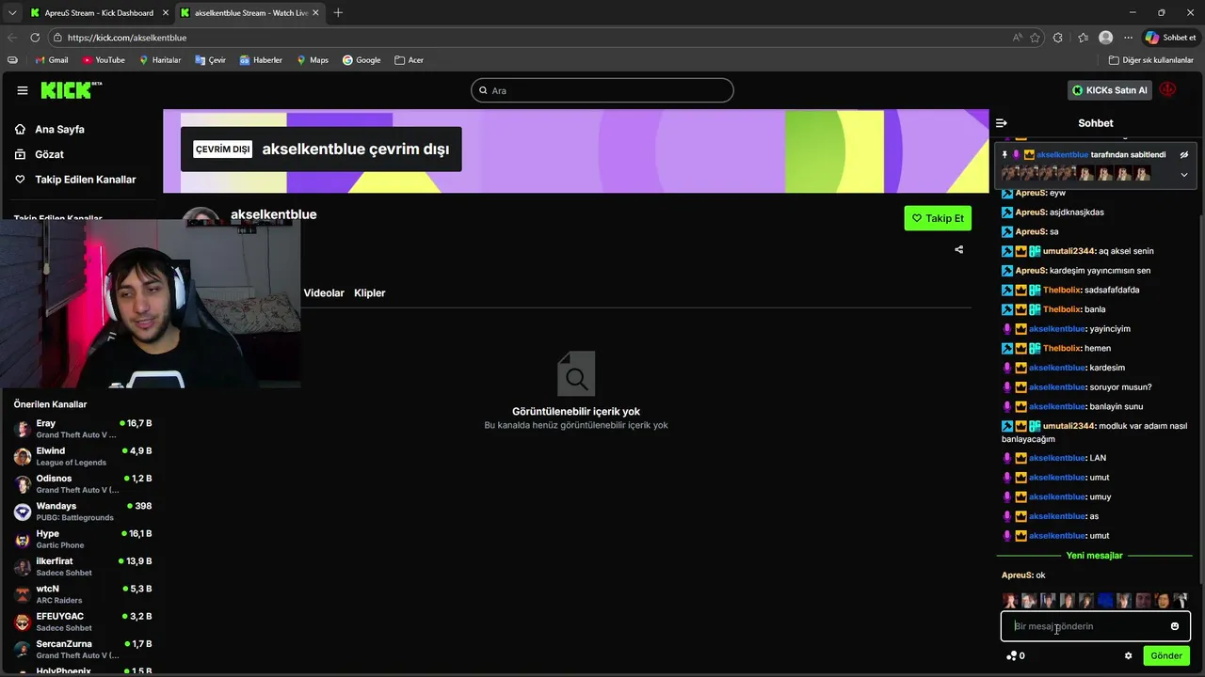Click Thelbolix username in banla message
The image size is (1205, 677).
tap(1062, 309)
